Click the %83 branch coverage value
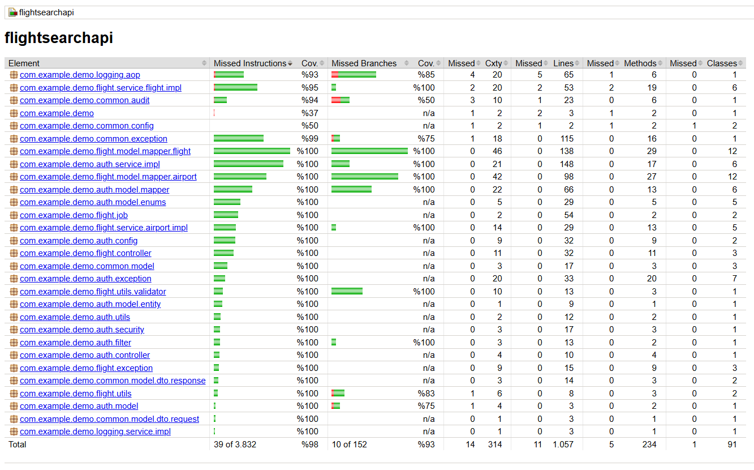This screenshot has width=754, height=470. click(426, 394)
